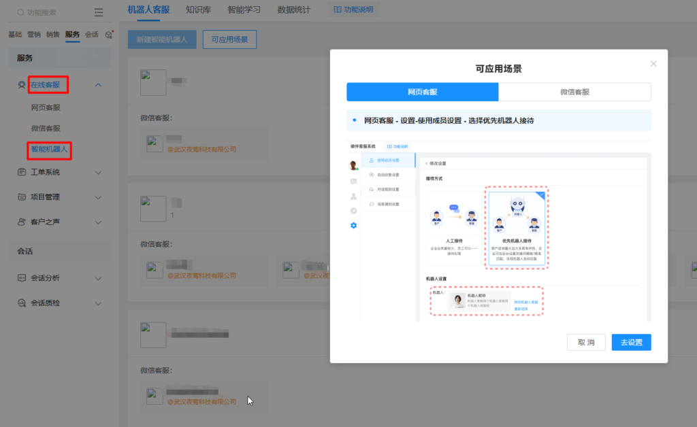Collapse the 在线客服 section chevron
This screenshot has width=697, height=427.
point(98,85)
